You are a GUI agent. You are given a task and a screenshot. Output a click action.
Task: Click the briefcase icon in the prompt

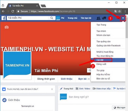[x=4, y=89]
